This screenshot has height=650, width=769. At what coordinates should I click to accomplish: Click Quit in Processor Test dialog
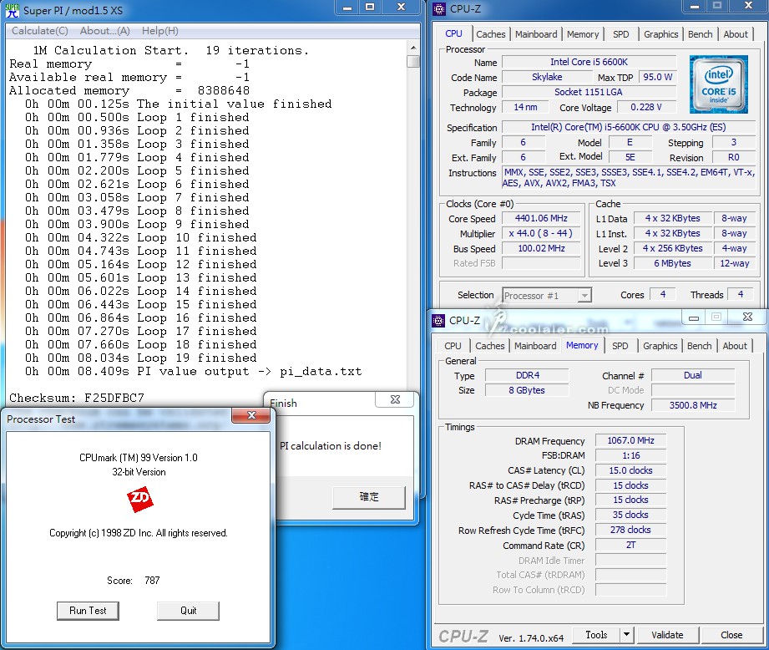[189, 611]
